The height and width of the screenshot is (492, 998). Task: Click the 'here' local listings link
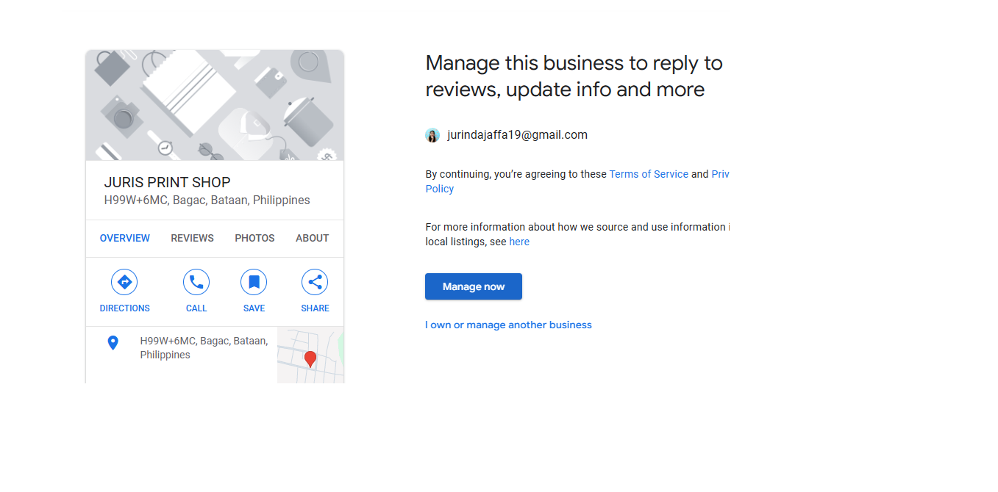[519, 242]
